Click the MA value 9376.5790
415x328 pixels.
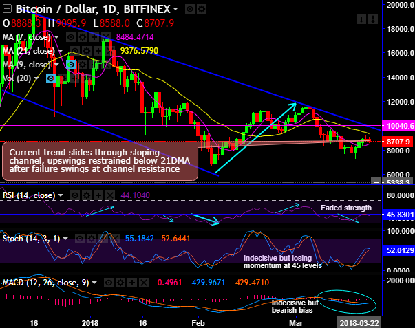coord(139,51)
